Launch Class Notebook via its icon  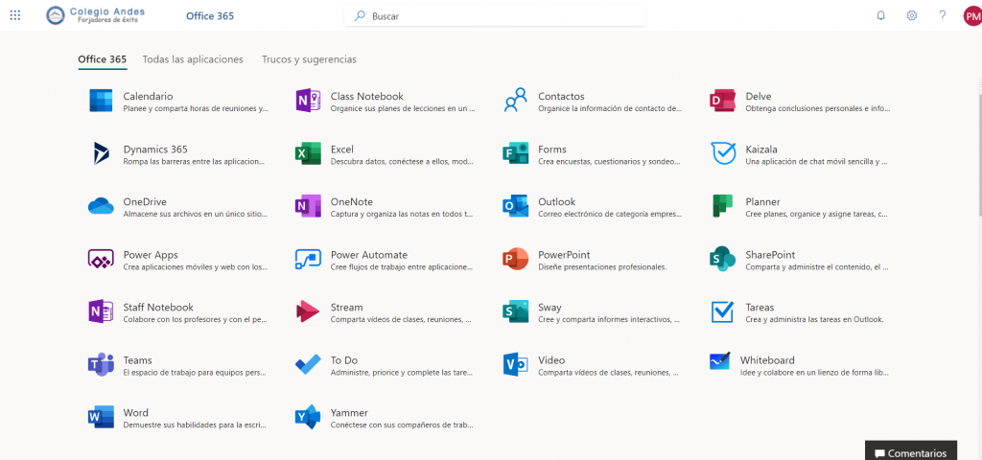point(308,101)
